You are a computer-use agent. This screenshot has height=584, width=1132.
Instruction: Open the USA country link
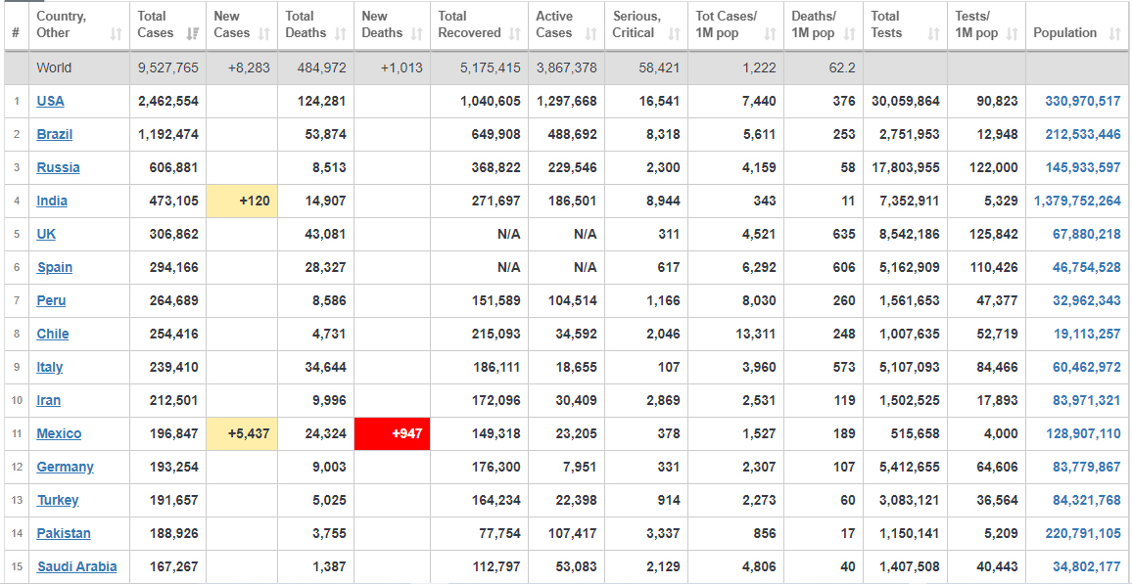[x=51, y=101]
